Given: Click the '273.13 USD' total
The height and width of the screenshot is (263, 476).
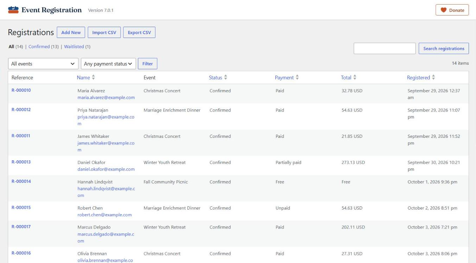Looking at the screenshot, I should tap(353, 162).
